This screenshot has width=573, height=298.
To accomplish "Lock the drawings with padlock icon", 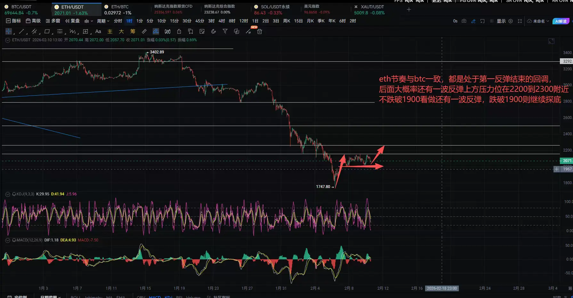I will (179, 31).
